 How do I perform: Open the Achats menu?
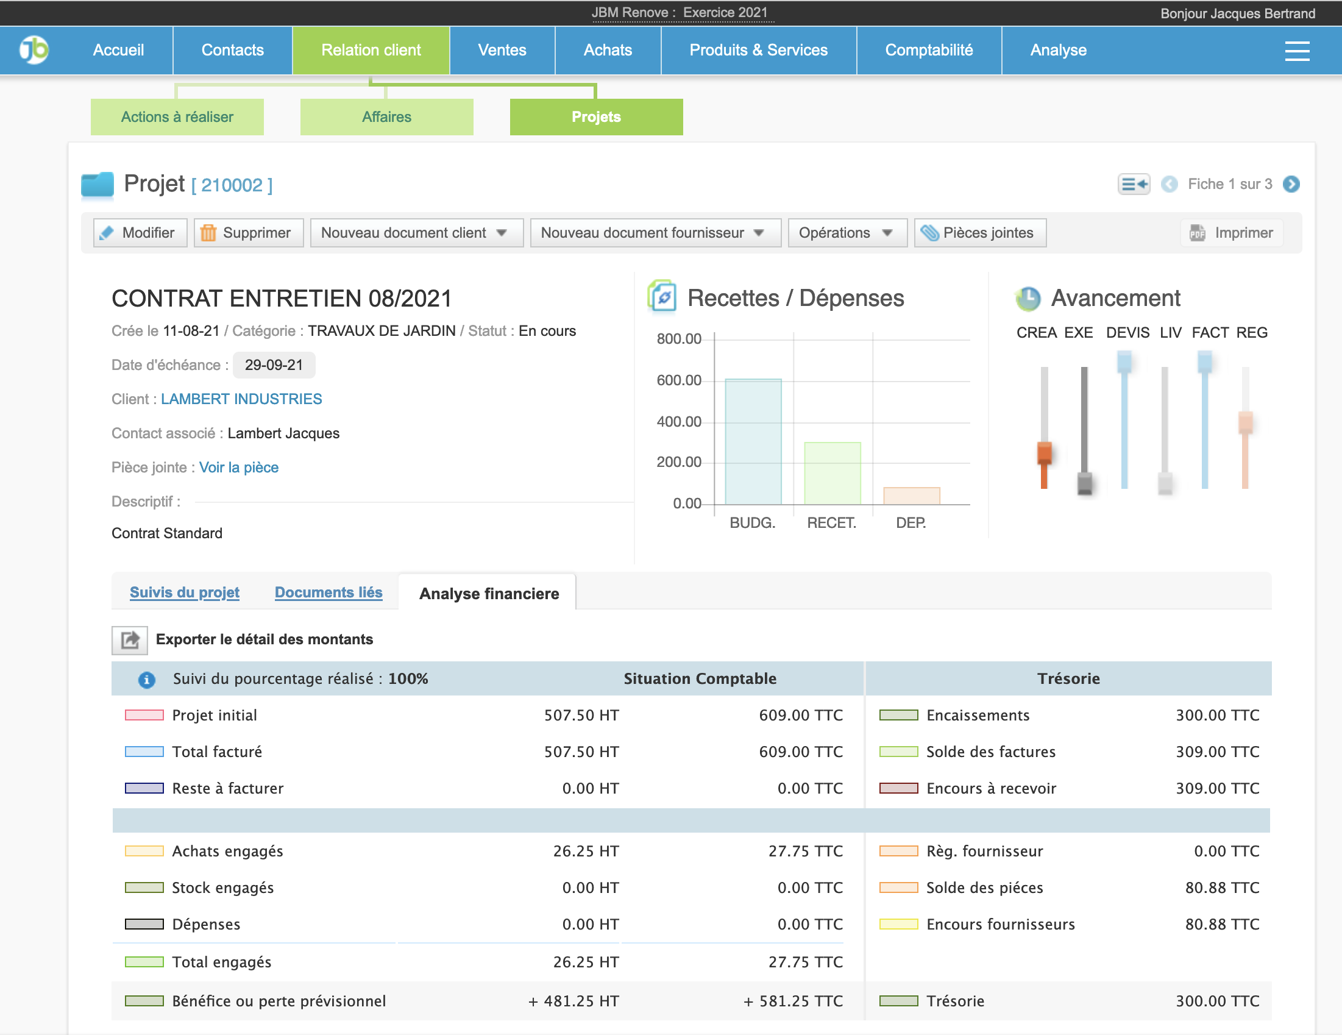tap(608, 51)
